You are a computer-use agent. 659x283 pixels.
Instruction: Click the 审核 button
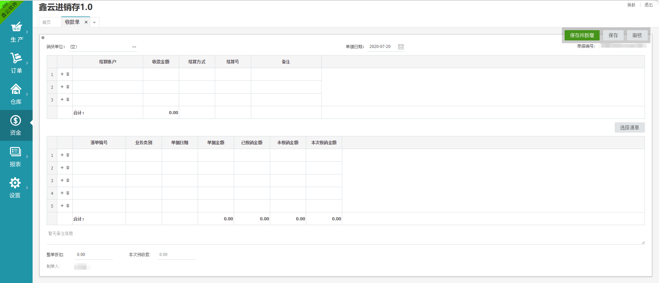click(x=637, y=35)
